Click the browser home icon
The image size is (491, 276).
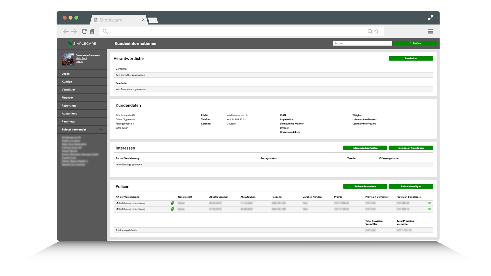[92, 31]
